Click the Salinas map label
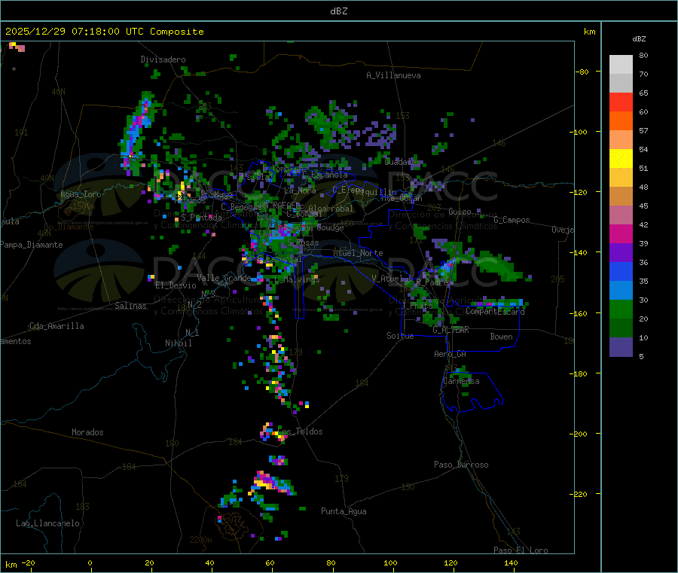The height and width of the screenshot is (573, 678). (x=130, y=306)
